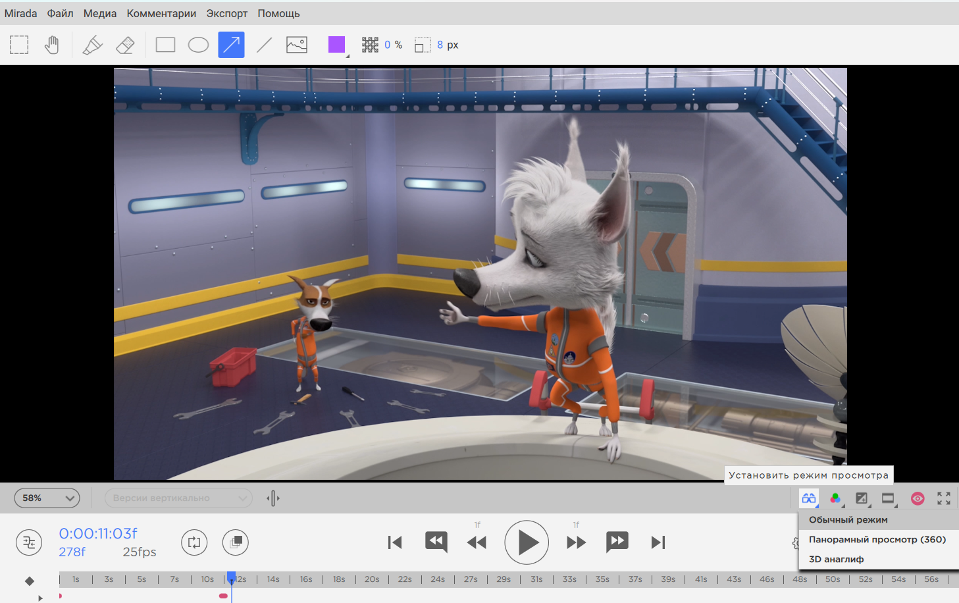This screenshot has height=603, width=959.
Task: Choose Панорамный просмотр (360) mode
Action: tap(879, 539)
